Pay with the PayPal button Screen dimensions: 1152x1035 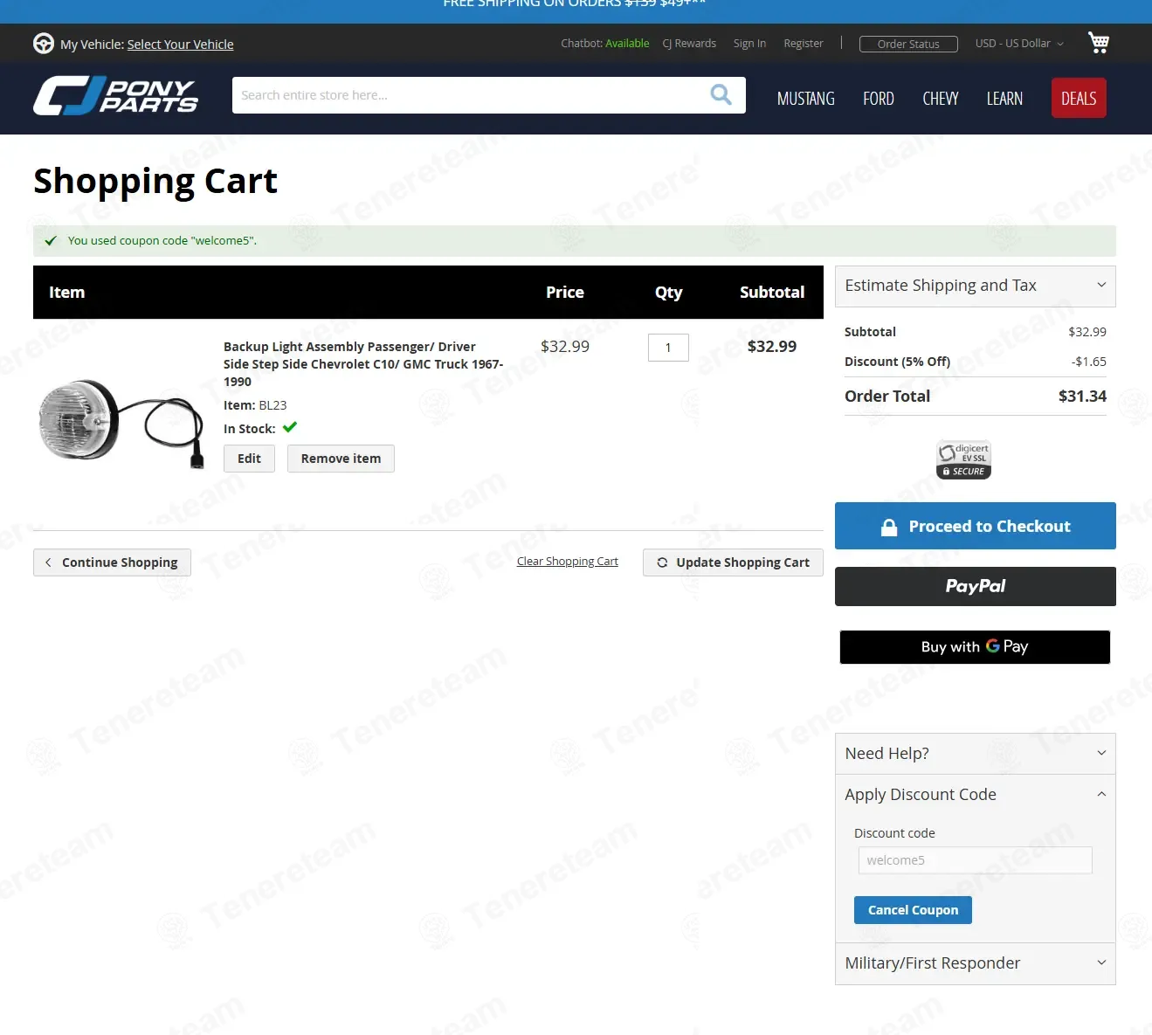(975, 586)
